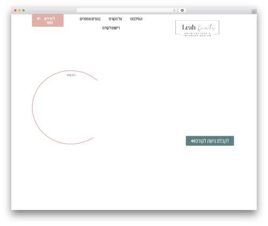
Task: Open the הסילבוס menu item
Action: [x=136, y=19]
